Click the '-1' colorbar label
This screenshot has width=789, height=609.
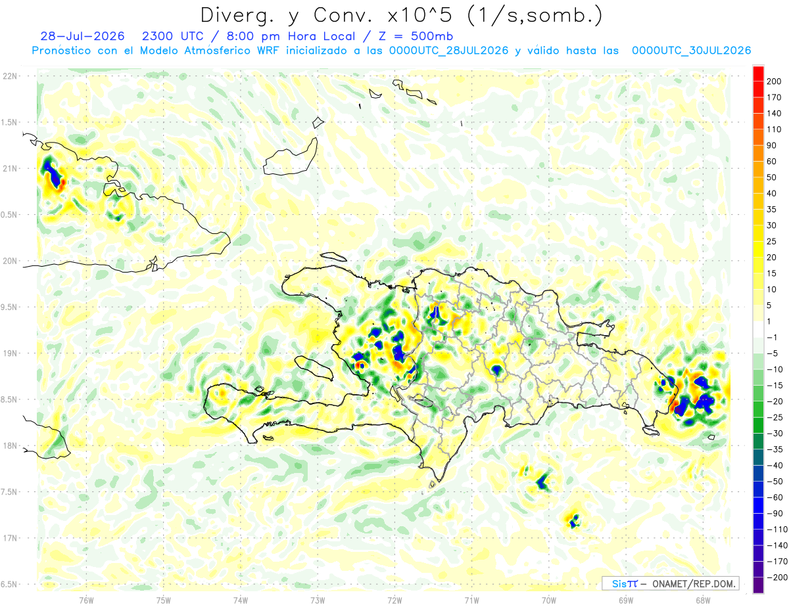click(773, 337)
